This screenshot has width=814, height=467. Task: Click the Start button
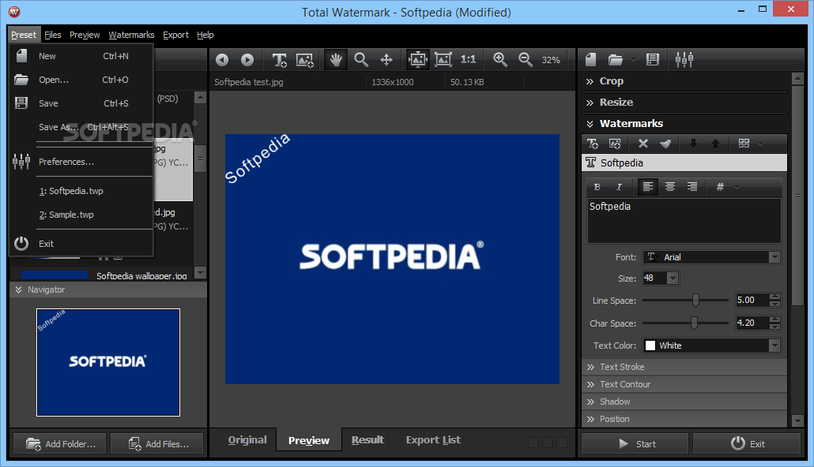[635, 443]
